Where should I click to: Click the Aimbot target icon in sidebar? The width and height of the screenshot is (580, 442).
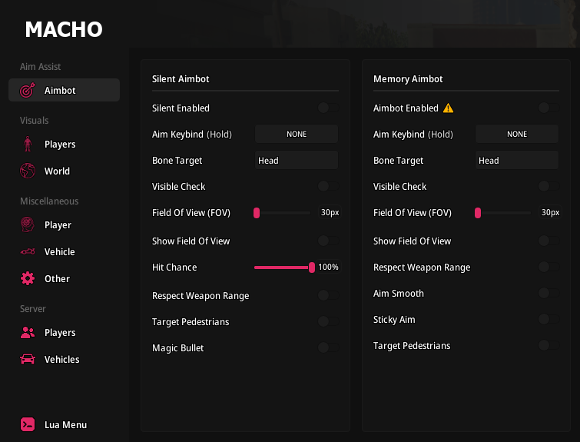pos(28,91)
